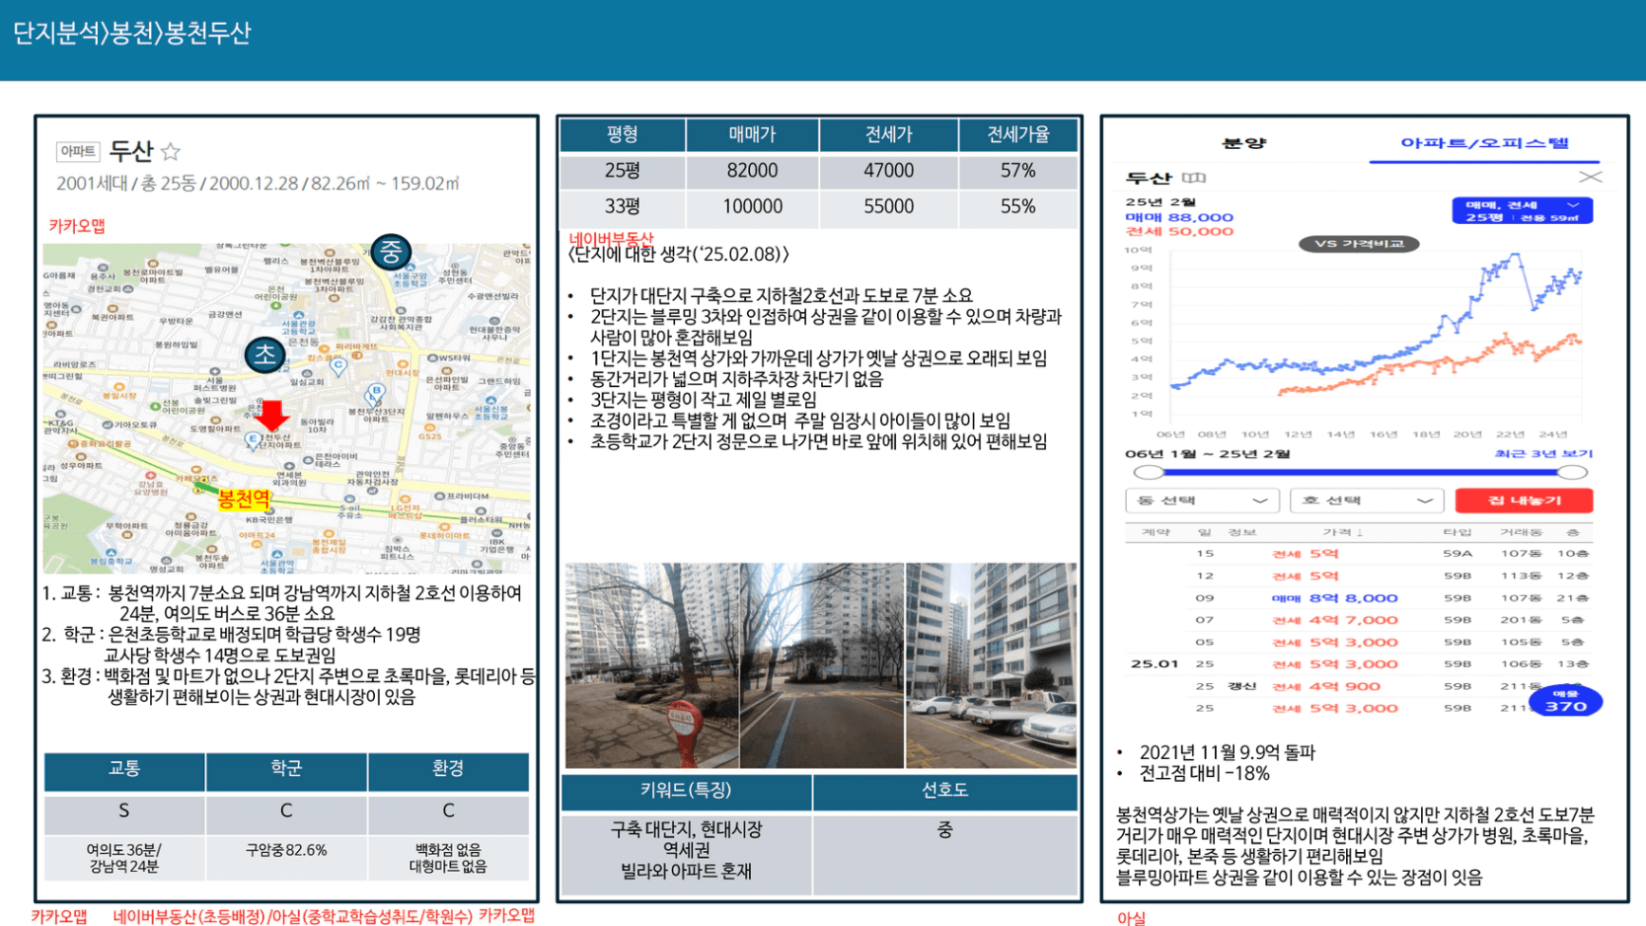
Task: Click the 100000 매매가 cell for 33평
Action: click(x=752, y=207)
